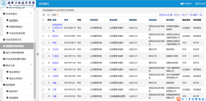Image resolution: width=206 pixels, height=101 pixels.
Task: Click the 导出Excel link
Action: [x=164, y=15]
